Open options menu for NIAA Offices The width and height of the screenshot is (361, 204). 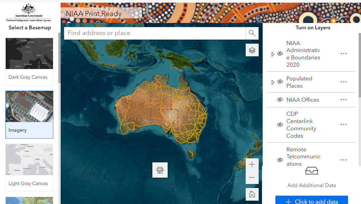tap(344, 100)
